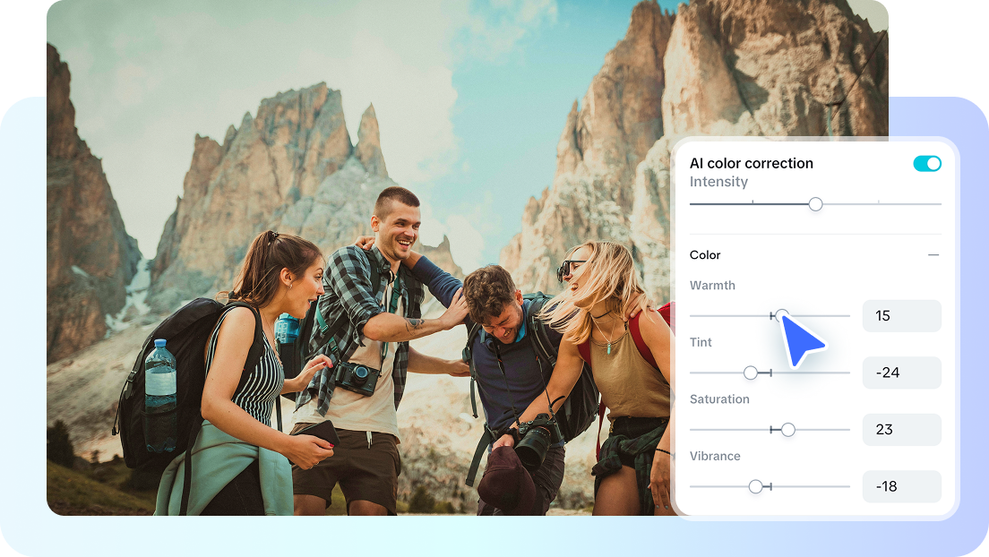Select the Tint value box showing -24
Image resolution: width=989 pixels, height=557 pixels.
click(901, 373)
